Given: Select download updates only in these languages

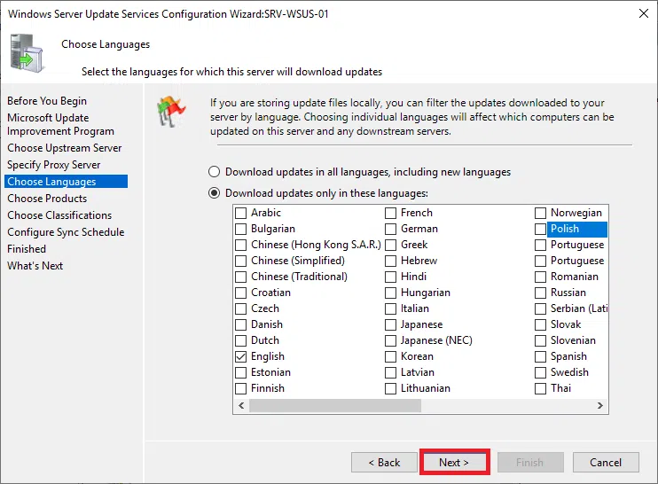Looking at the screenshot, I should coord(214,193).
